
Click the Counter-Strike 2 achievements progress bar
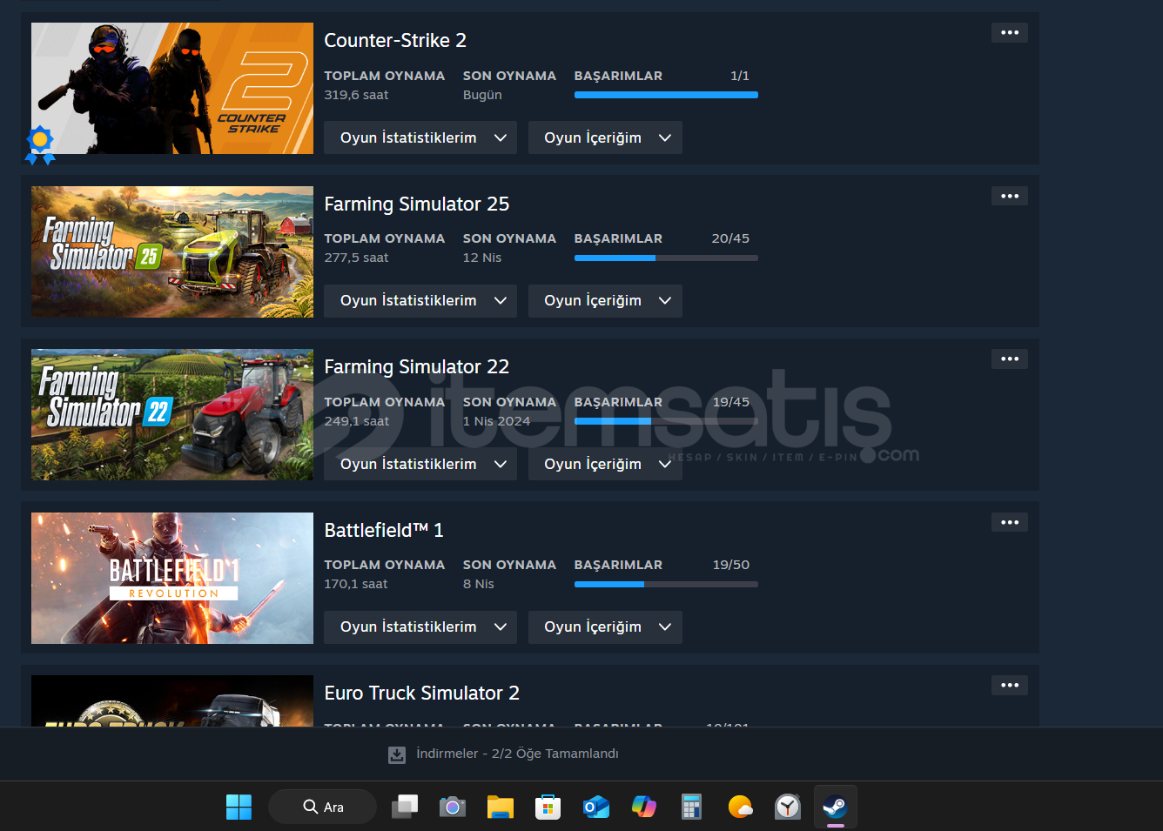pyautogui.click(x=666, y=95)
